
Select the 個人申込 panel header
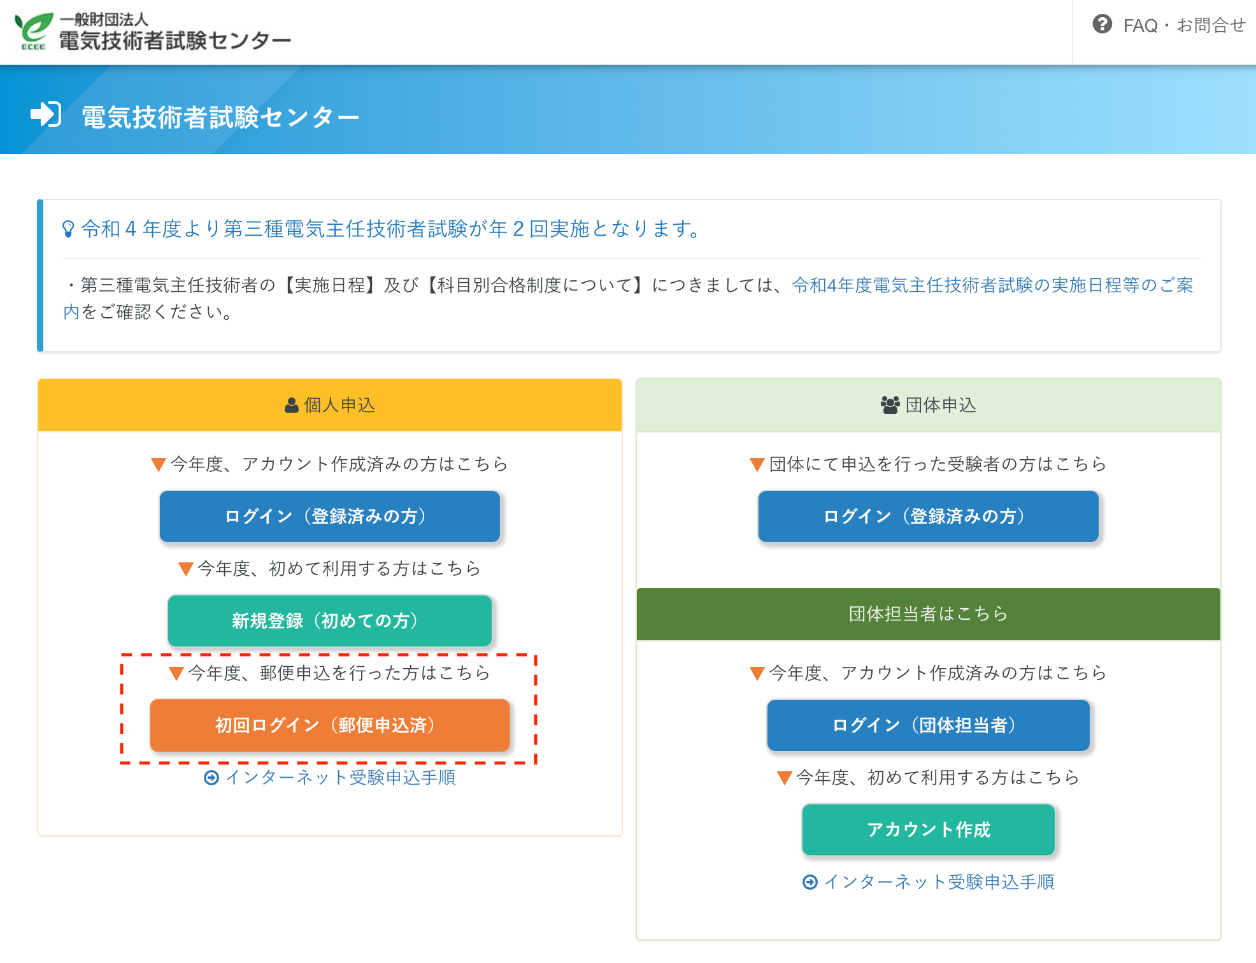pos(338,405)
